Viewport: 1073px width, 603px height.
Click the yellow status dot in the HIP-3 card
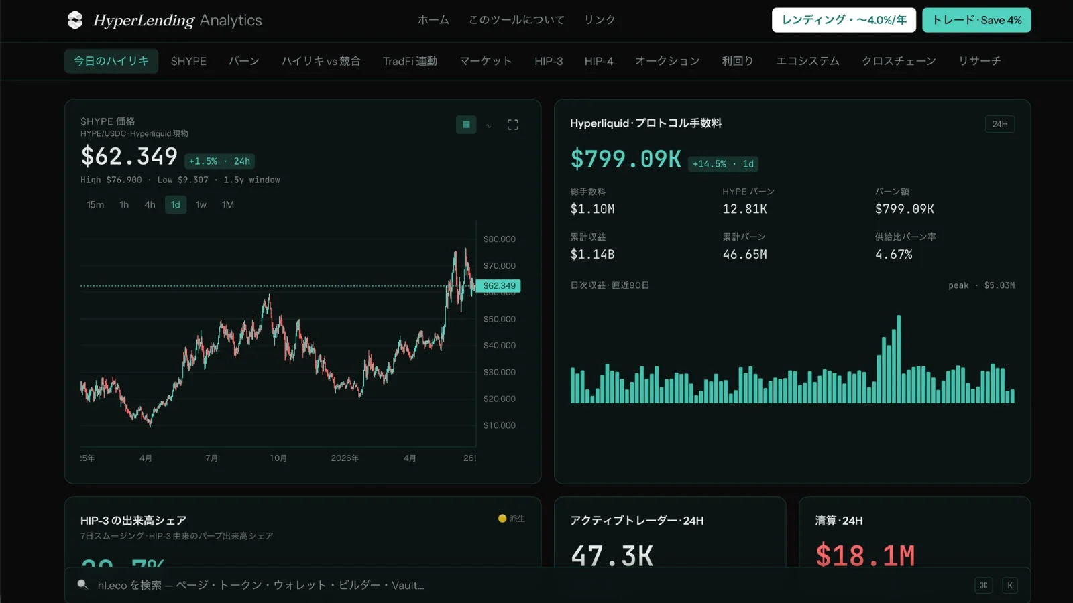tap(502, 518)
